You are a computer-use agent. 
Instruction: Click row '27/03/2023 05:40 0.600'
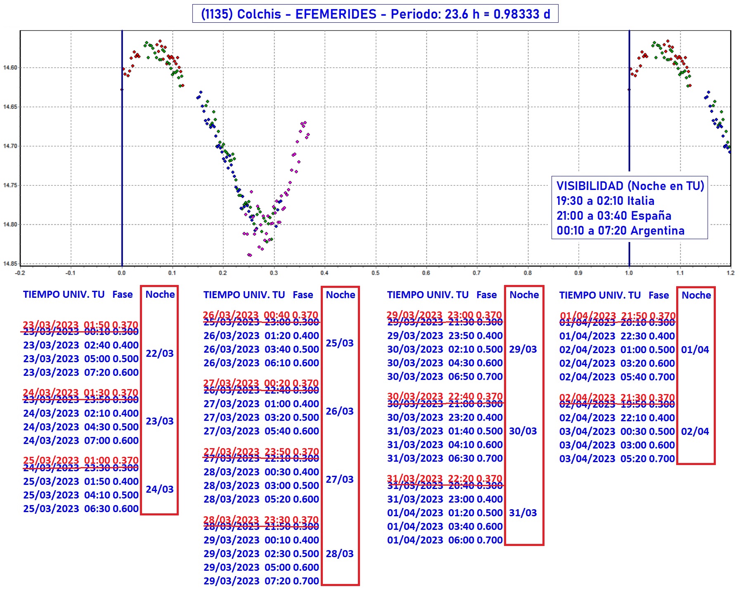tap(261, 431)
